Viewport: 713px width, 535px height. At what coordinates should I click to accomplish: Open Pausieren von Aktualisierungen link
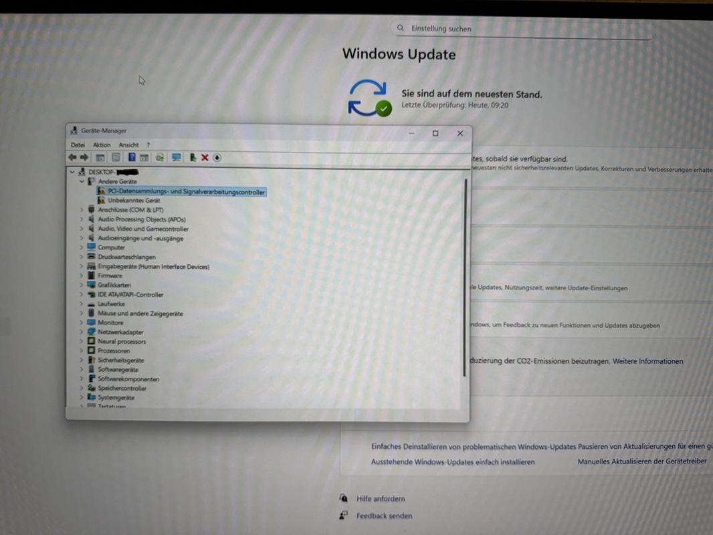click(645, 446)
